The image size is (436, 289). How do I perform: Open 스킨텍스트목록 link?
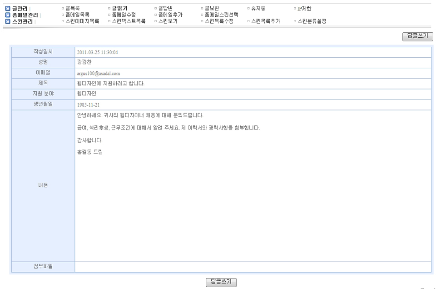(129, 21)
